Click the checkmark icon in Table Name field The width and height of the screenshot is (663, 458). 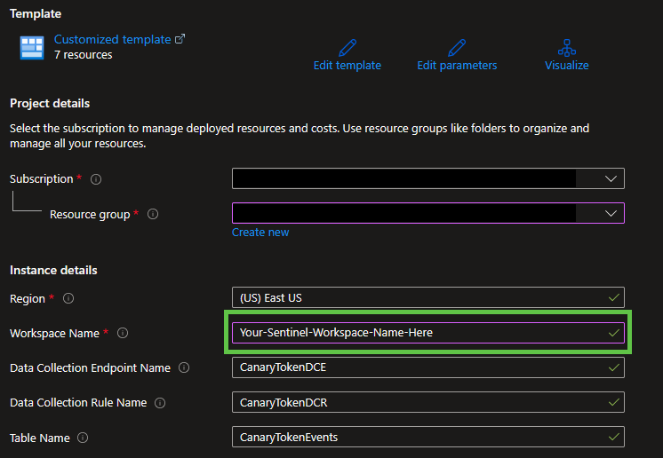tap(614, 437)
